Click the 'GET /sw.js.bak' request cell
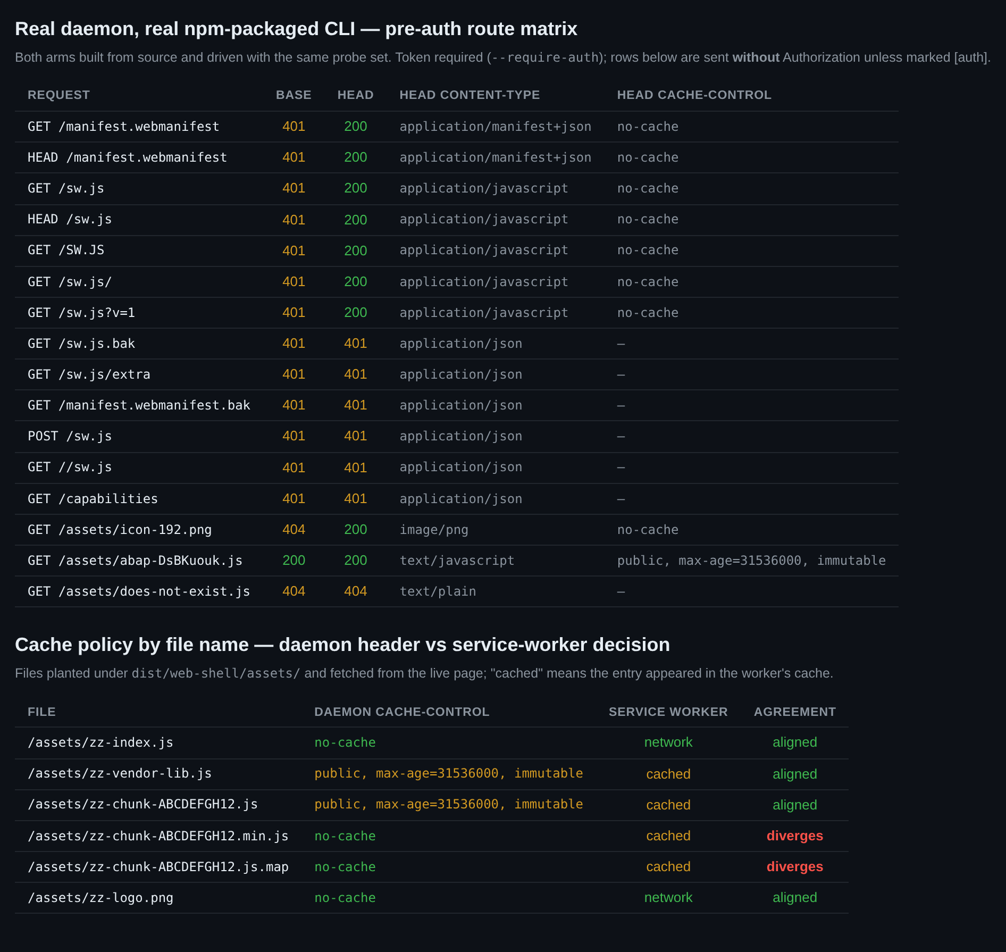 point(81,344)
